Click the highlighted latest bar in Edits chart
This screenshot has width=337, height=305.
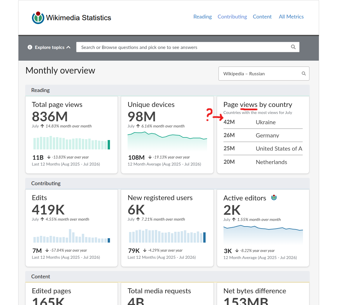[109, 240]
